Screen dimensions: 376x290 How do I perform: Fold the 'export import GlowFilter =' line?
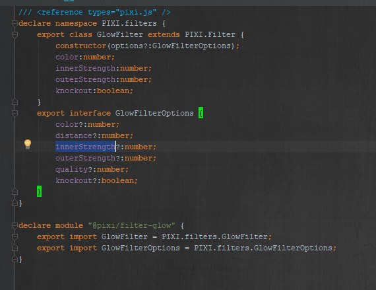(15, 236)
